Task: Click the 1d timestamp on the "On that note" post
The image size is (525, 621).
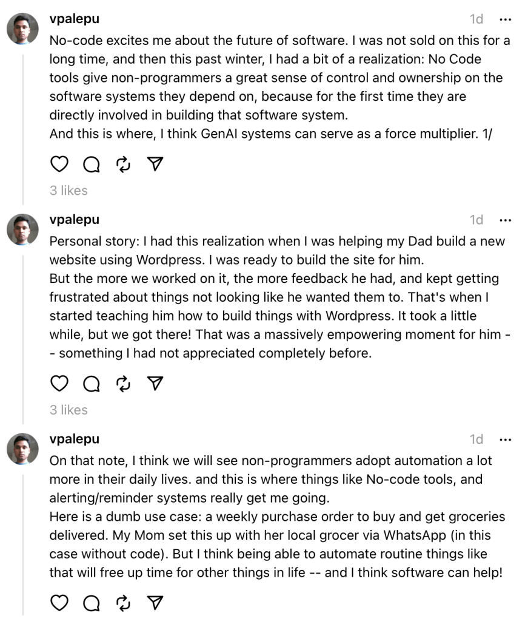Action: 477,439
